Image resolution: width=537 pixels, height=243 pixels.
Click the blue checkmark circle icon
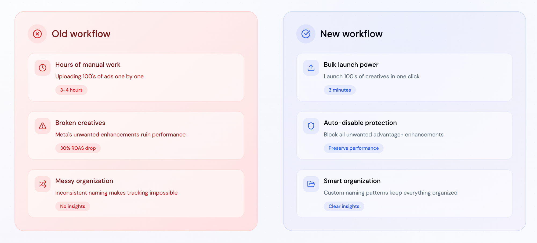click(306, 34)
